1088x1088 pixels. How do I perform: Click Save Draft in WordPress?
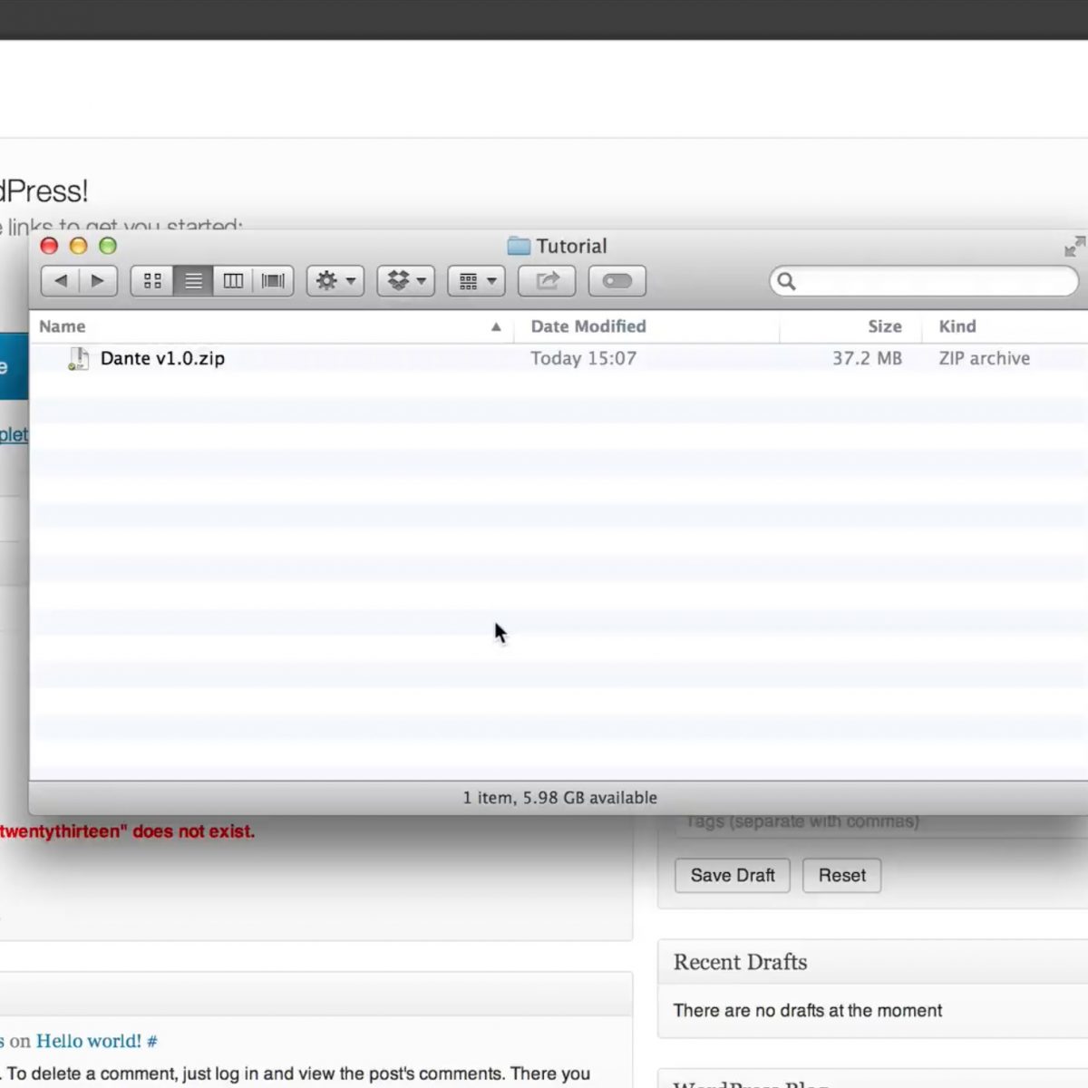(733, 876)
